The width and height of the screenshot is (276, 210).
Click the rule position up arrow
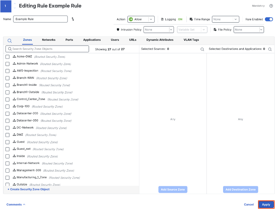tap(15, 4)
